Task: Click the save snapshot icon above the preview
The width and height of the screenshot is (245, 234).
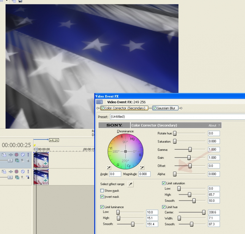Action: [20, 1]
